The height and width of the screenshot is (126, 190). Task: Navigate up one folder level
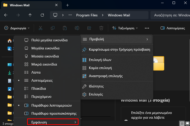tap(30, 15)
